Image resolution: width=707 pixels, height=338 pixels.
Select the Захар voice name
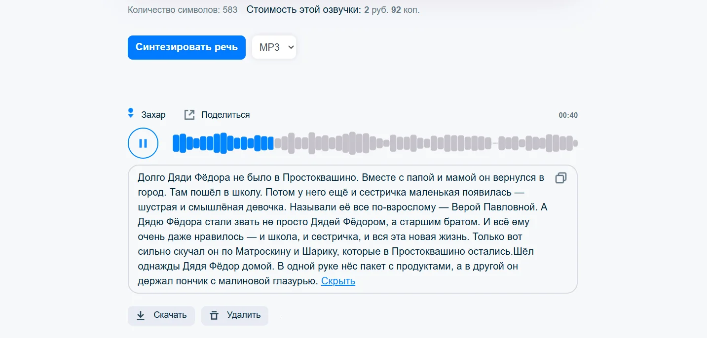(x=153, y=115)
